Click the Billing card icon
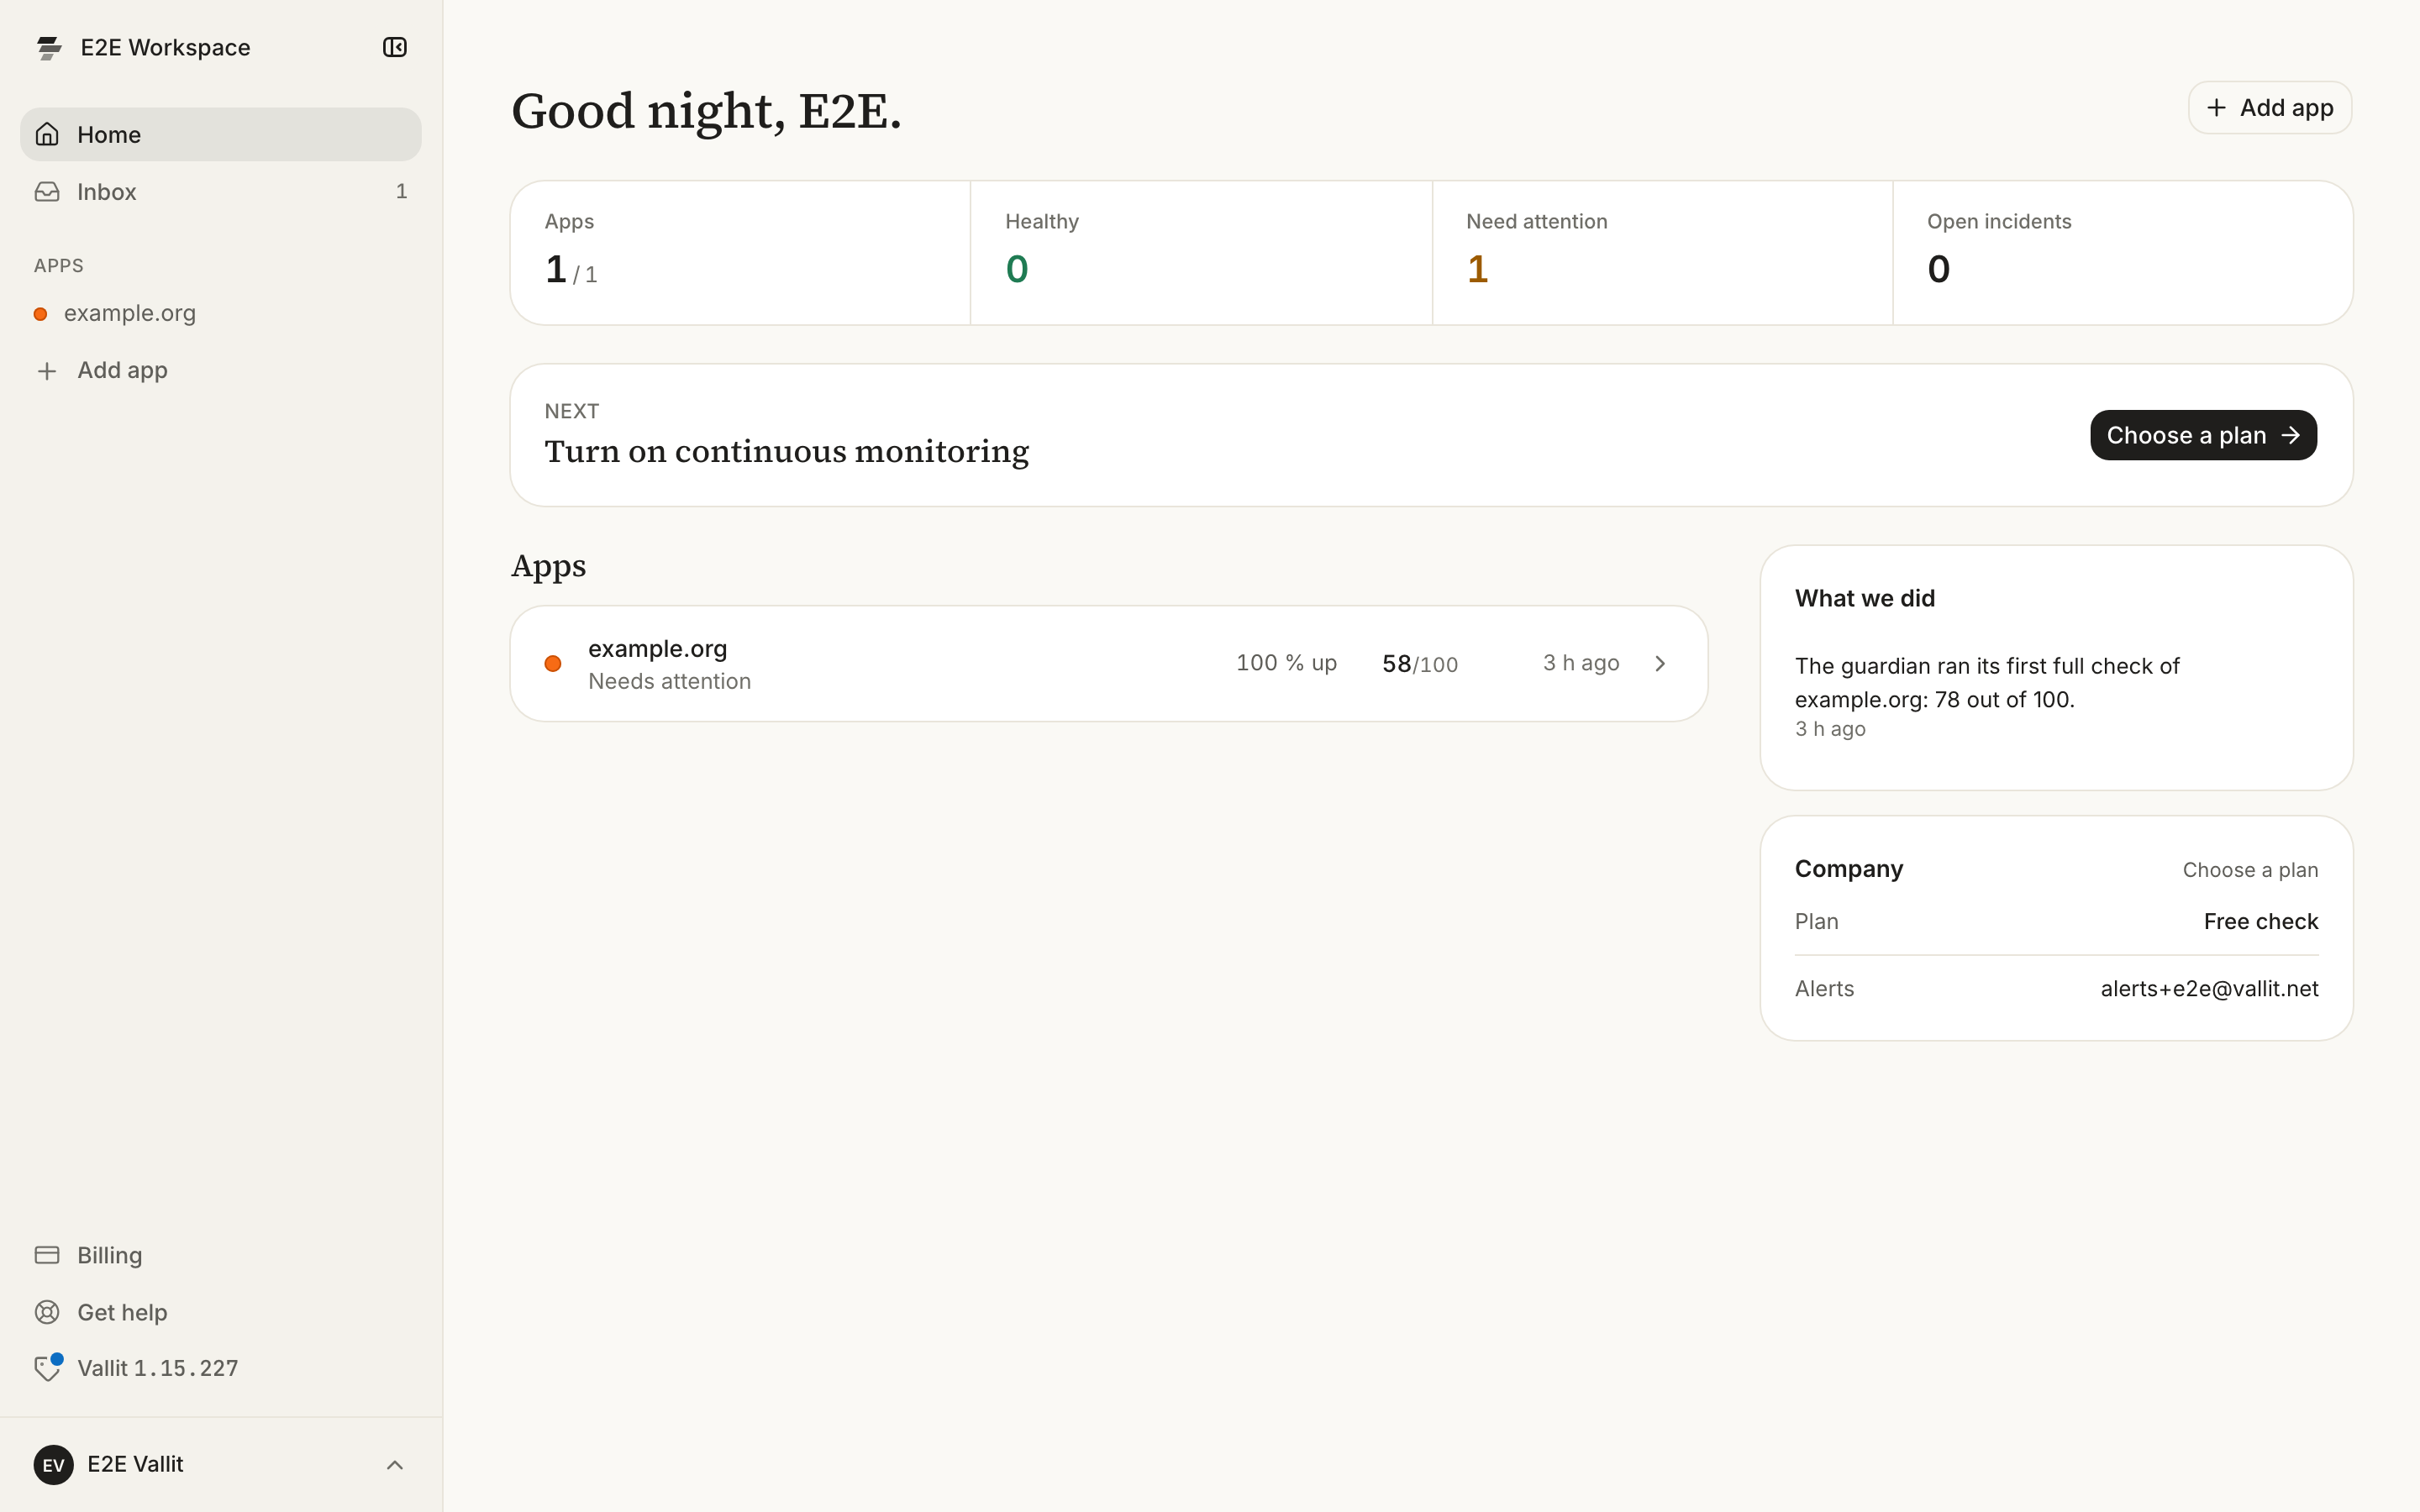 click(x=47, y=1255)
